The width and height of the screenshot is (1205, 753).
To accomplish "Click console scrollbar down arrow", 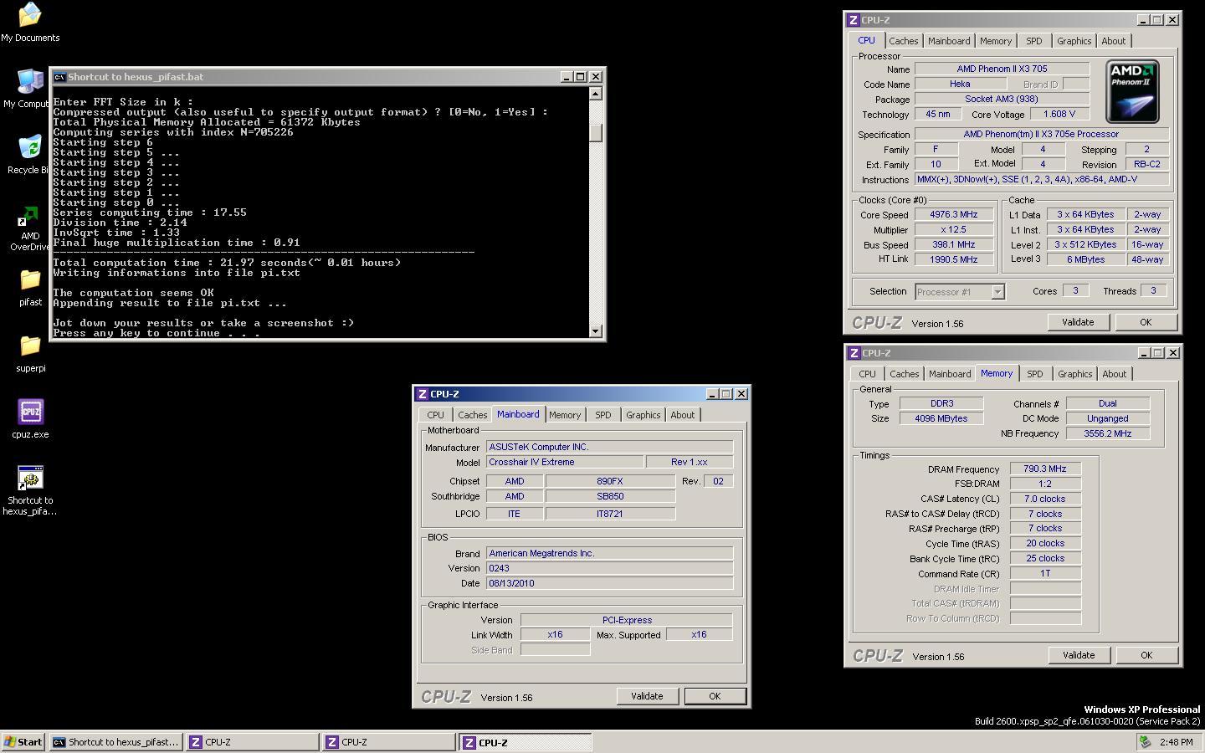I will (596, 331).
